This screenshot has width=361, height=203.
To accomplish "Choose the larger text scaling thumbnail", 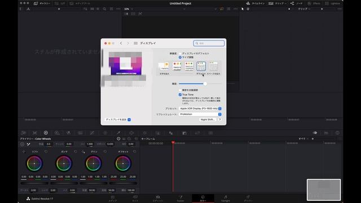I will (164, 67).
